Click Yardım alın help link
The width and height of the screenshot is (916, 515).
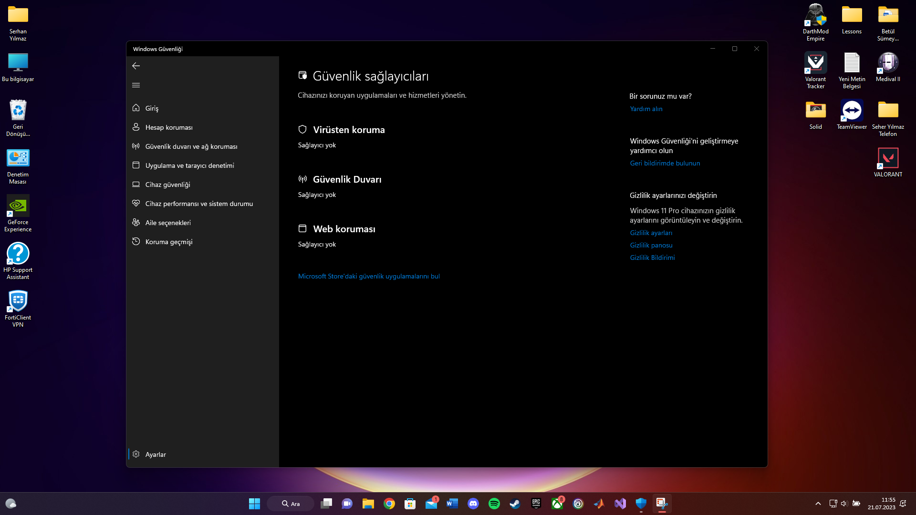[x=646, y=109]
